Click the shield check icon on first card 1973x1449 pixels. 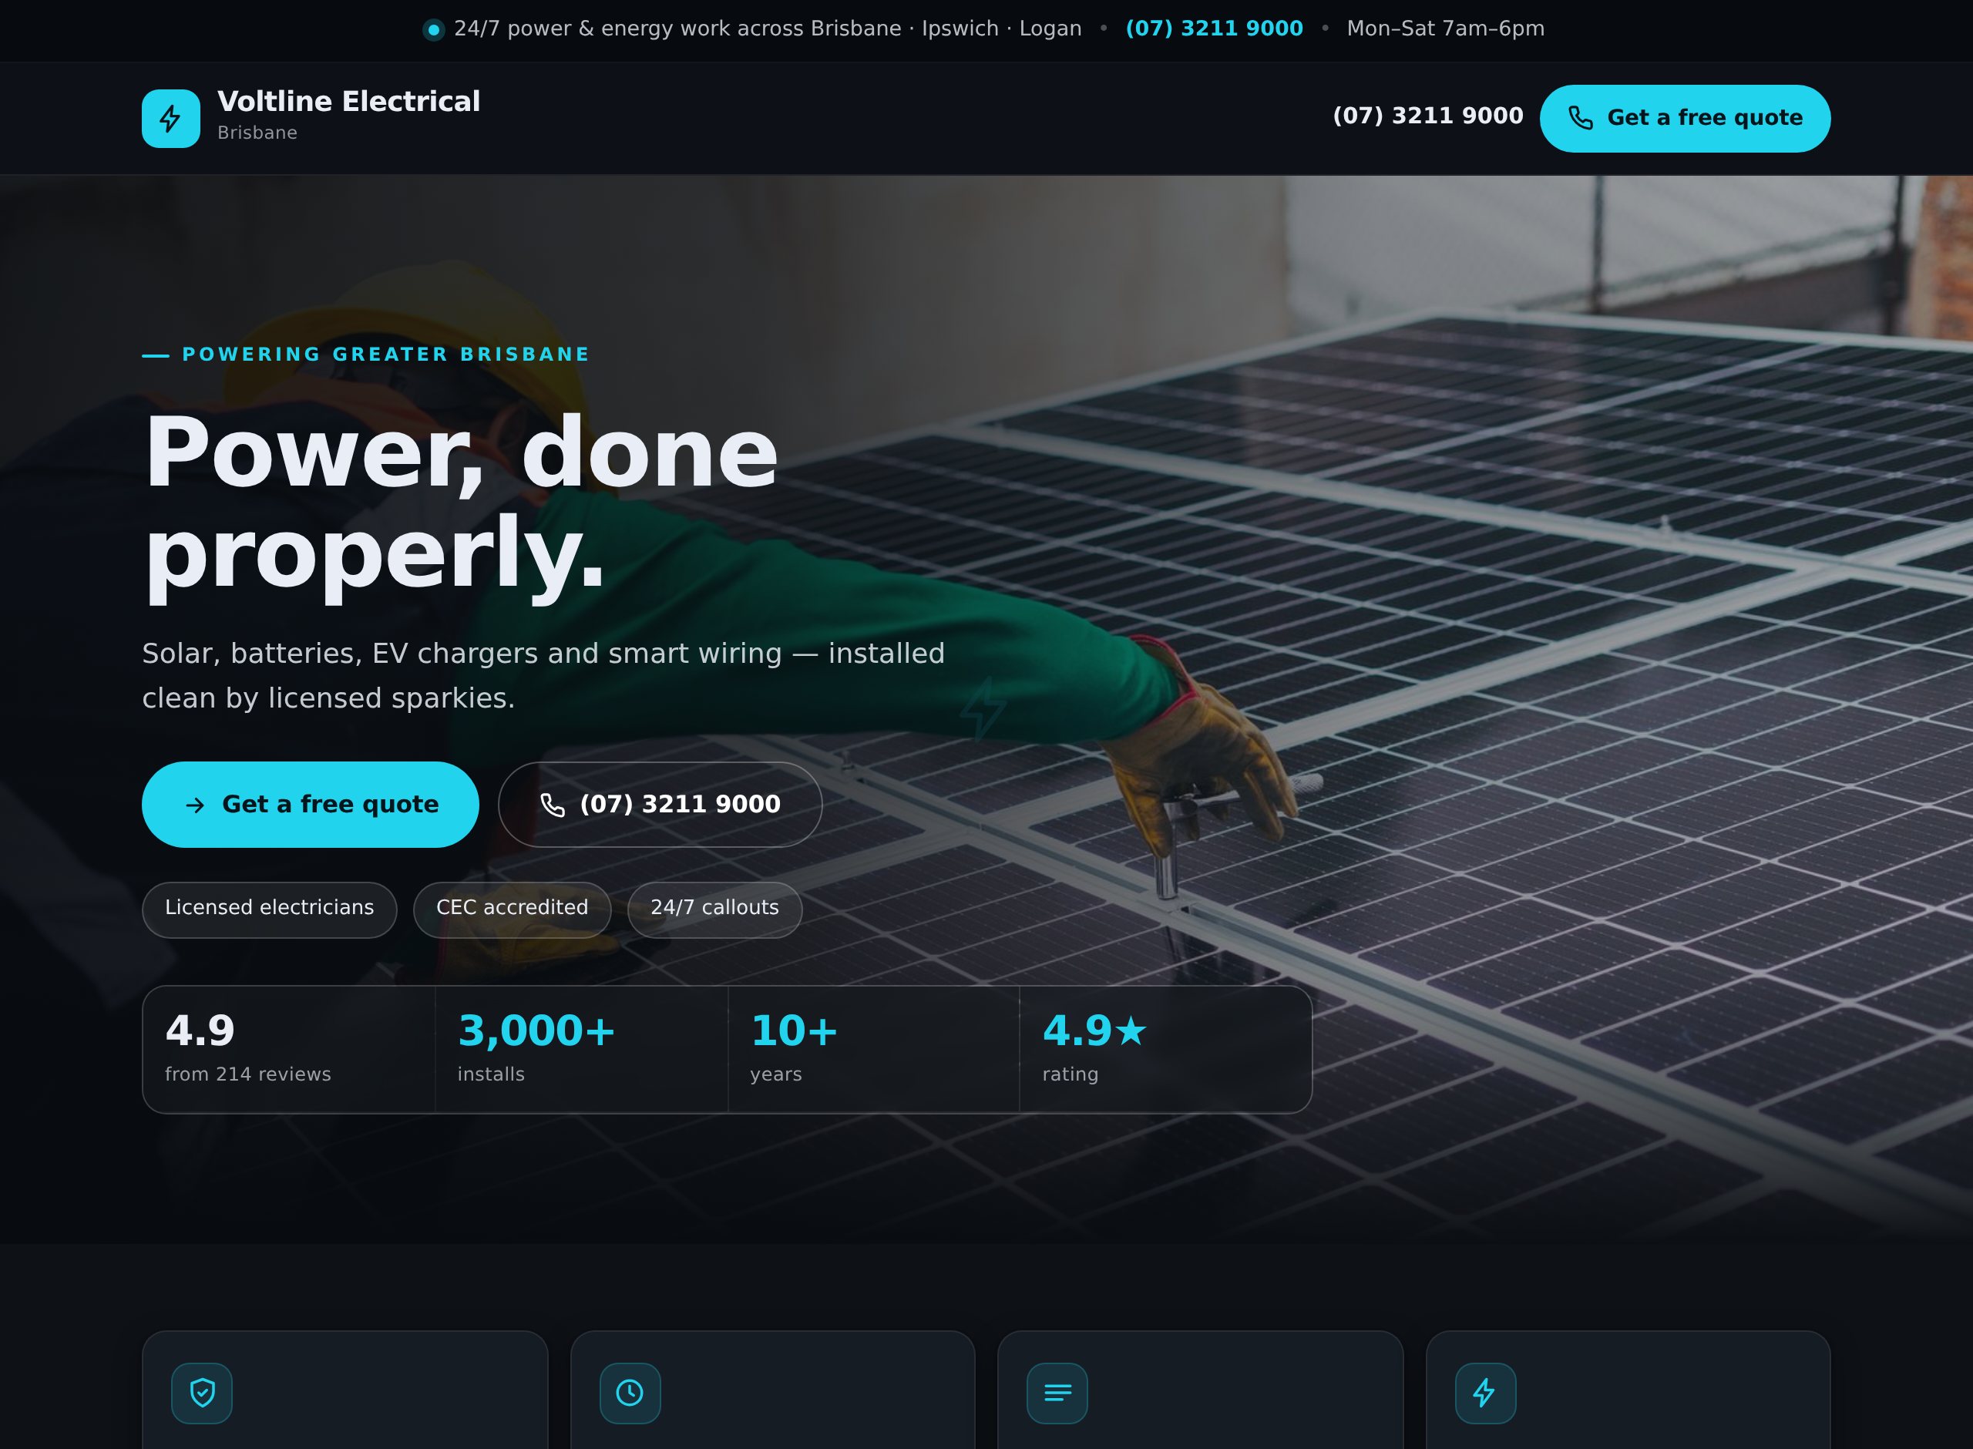(203, 1393)
